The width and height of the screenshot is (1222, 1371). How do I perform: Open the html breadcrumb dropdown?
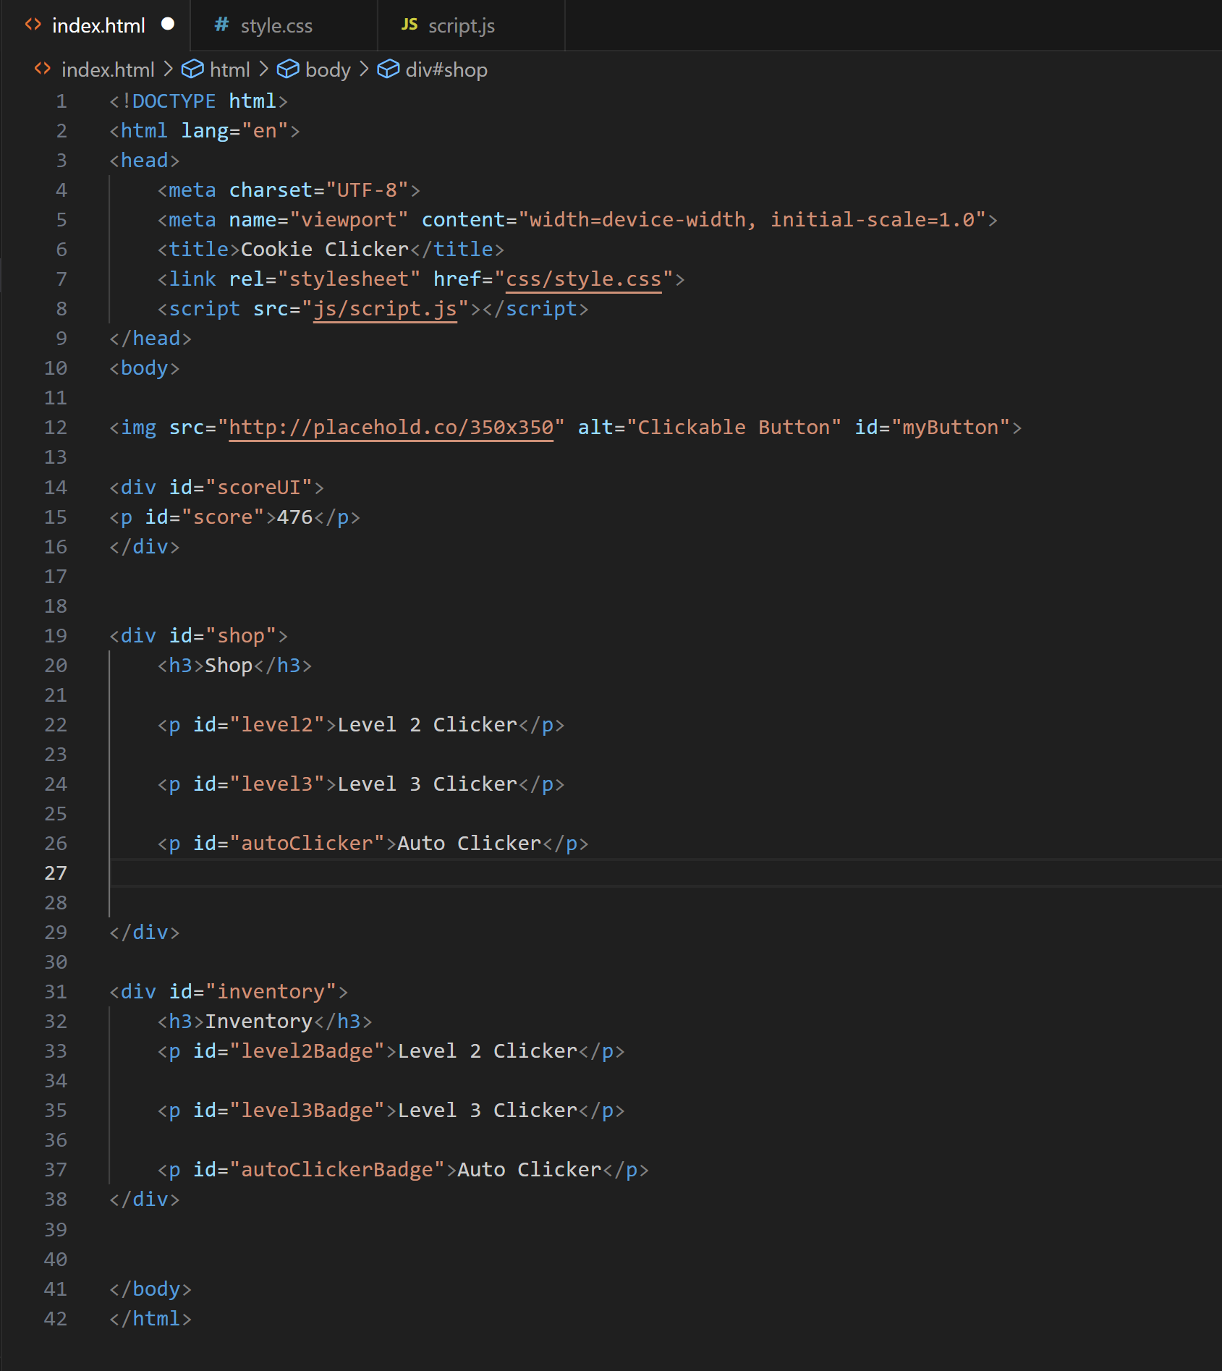[229, 69]
